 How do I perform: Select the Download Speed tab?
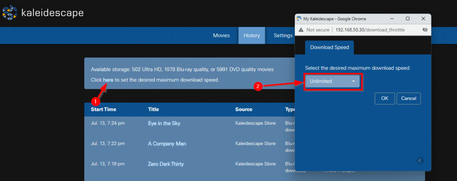[x=330, y=47]
